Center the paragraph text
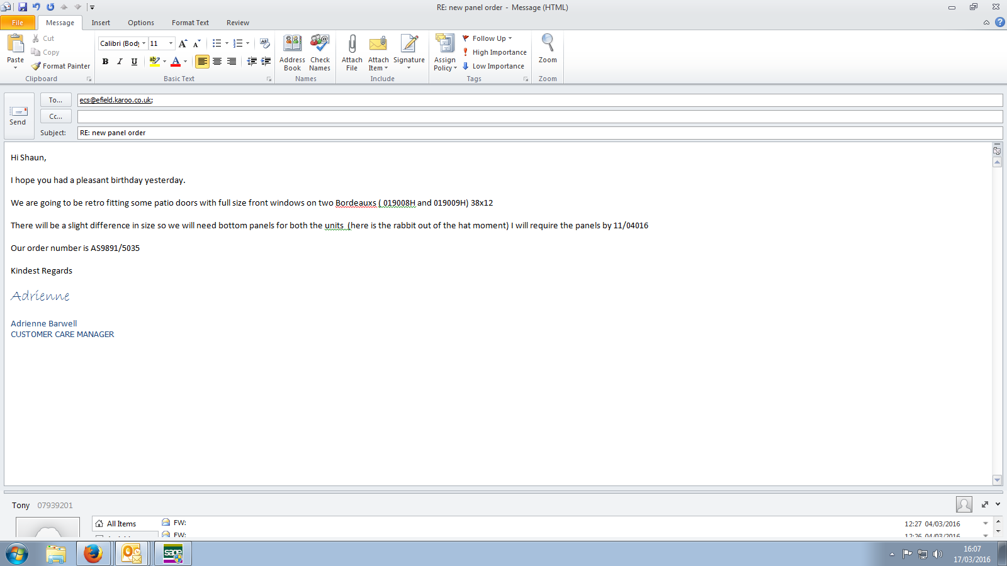The height and width of the screenshot is (566, 1007). 217,61
